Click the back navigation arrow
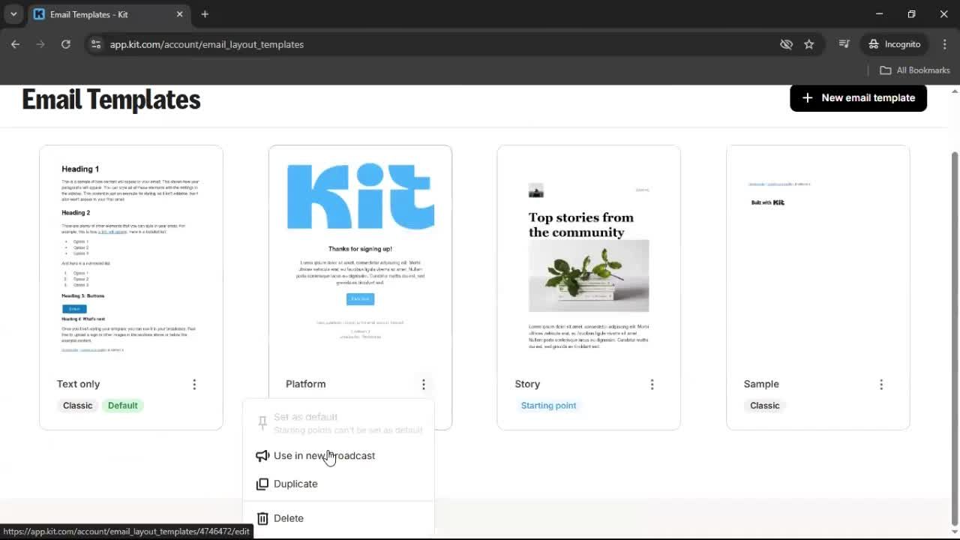The image size is (960, 540). [15, 44]
